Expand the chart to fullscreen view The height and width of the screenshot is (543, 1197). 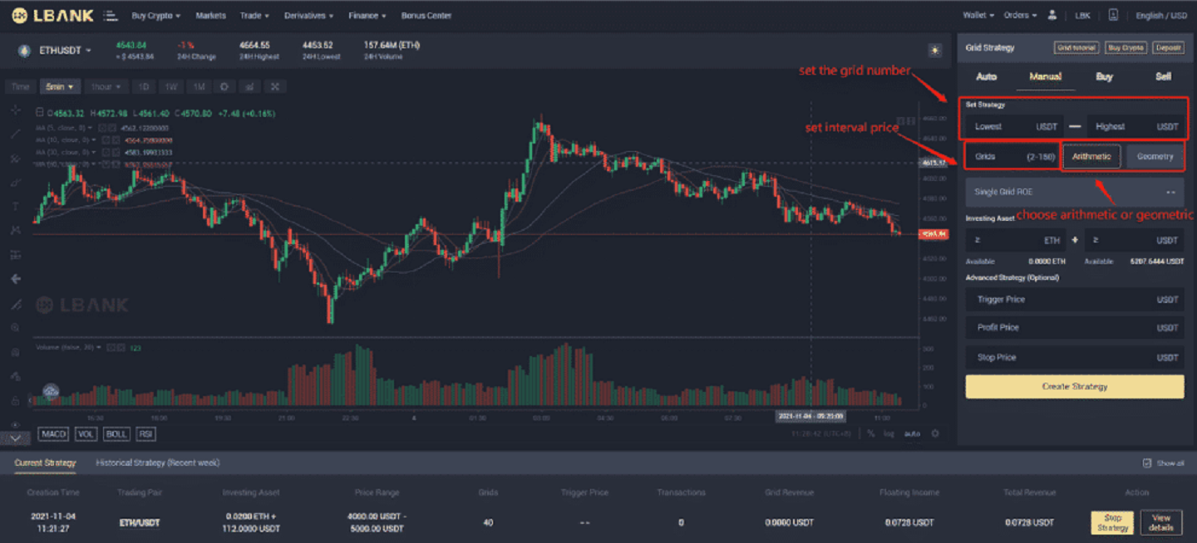coord(274,86)
